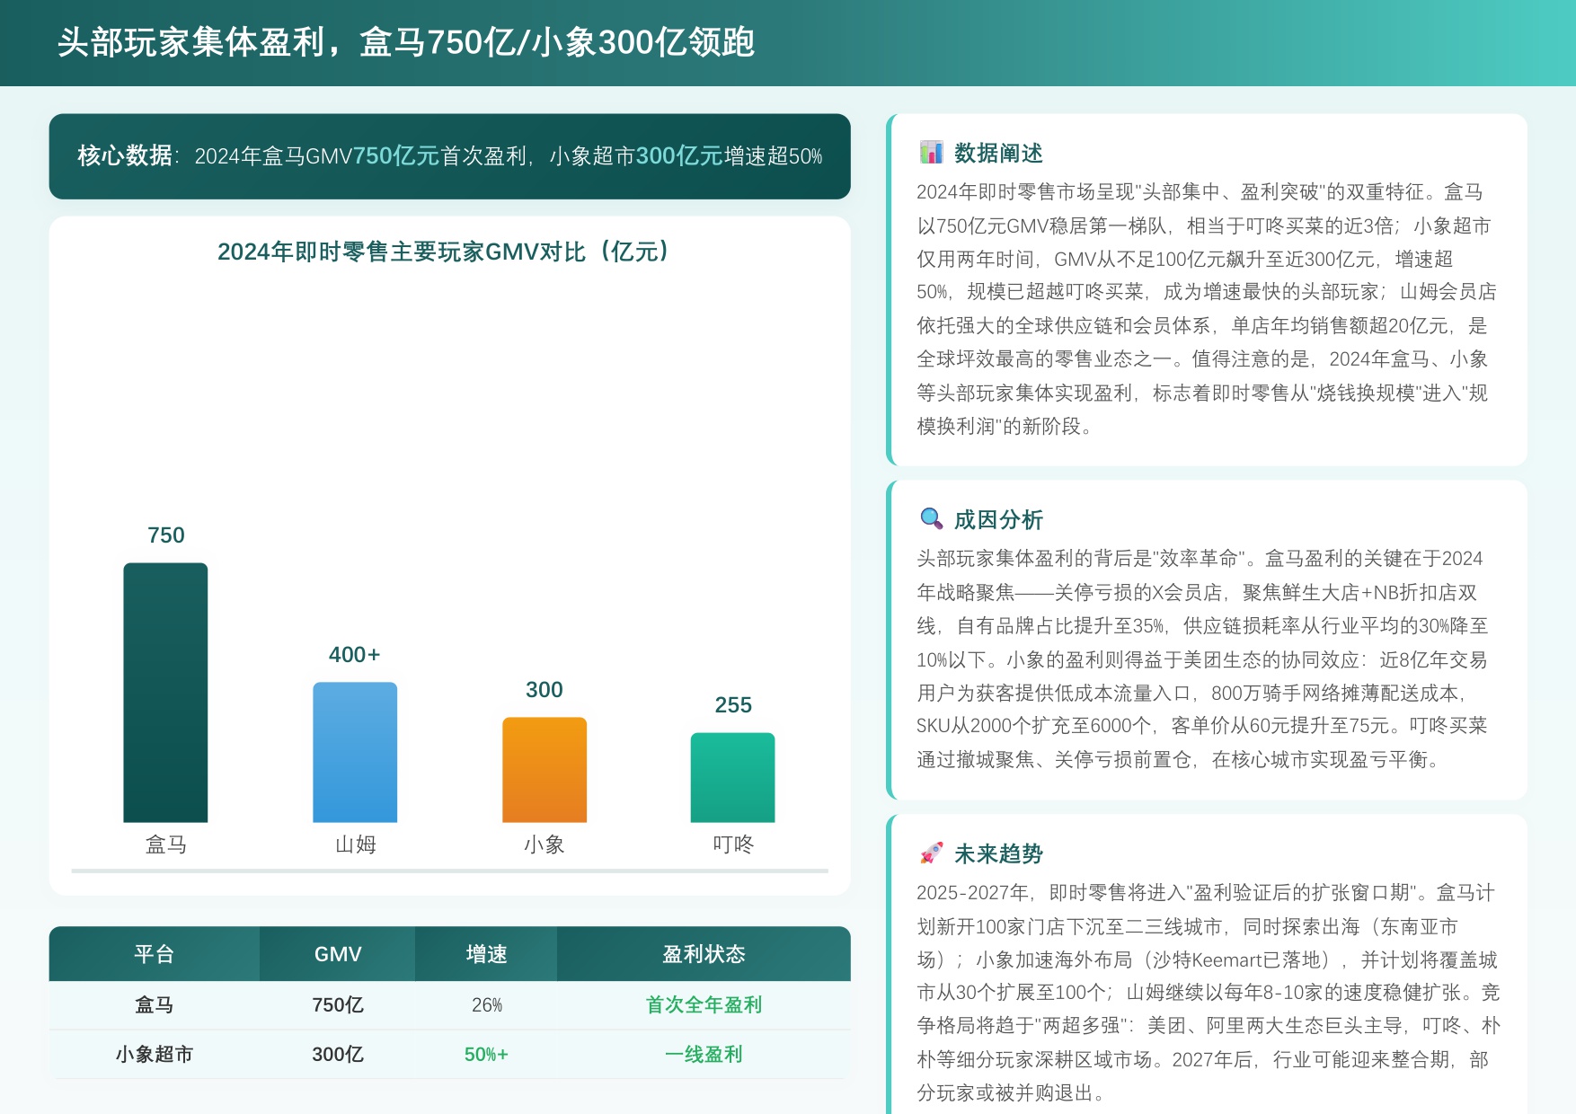This screenshot has width=1576, height=1114.
Task: Switch to the GMV column header
Action: [x=337, y=954]
